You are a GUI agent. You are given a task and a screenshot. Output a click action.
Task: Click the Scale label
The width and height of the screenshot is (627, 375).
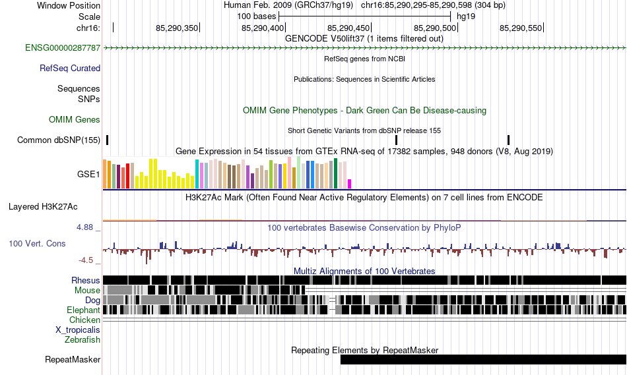(89, 16)
